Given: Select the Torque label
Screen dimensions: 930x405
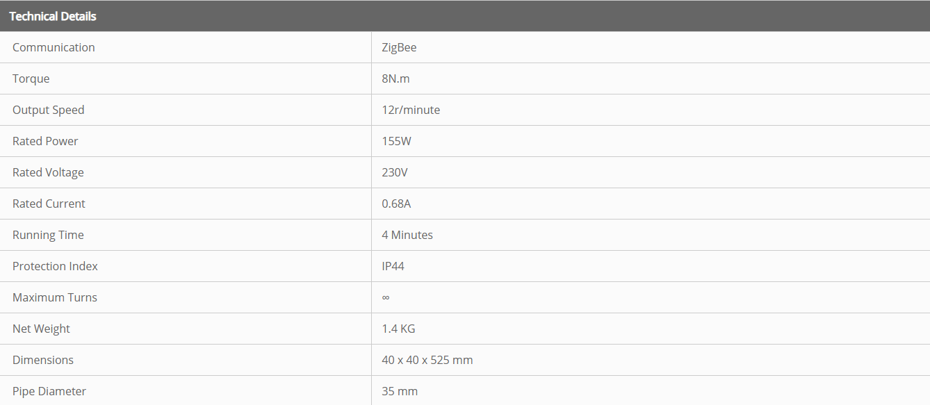Looking at the screenshot, I should (31, 78).
